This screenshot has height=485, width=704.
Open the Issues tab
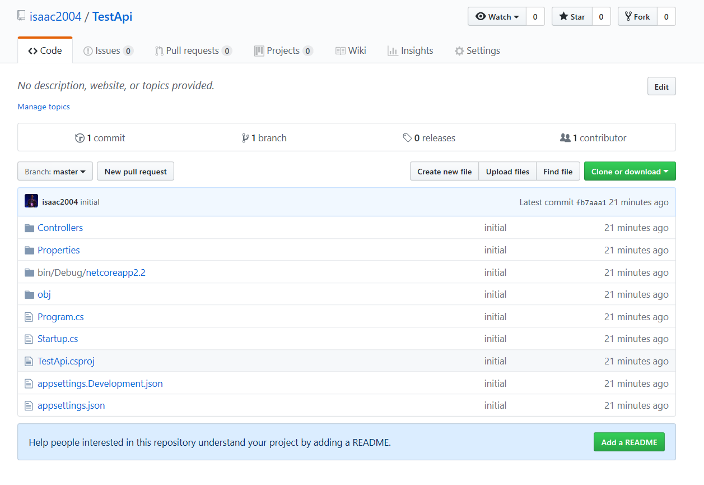click(x=108, y=50)
